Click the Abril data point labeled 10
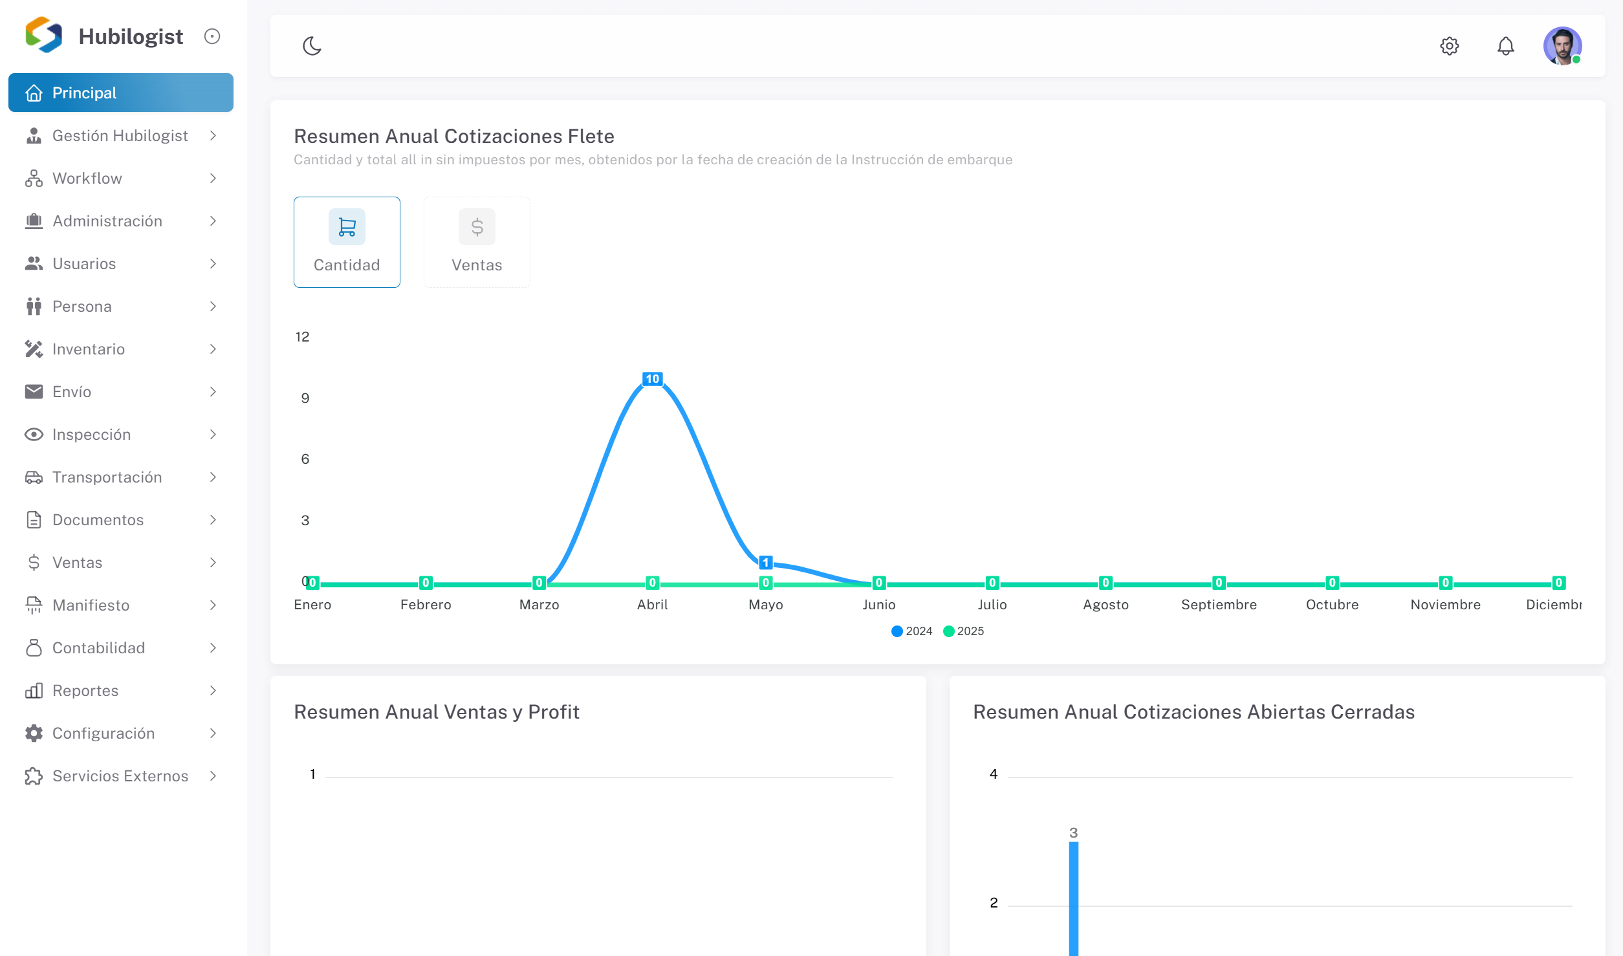This screenshot has height=956, width=1623. click(652, 379)
